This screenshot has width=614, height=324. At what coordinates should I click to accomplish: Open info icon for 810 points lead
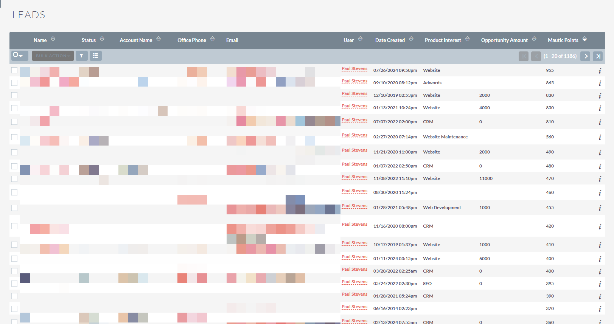(600, 122)
